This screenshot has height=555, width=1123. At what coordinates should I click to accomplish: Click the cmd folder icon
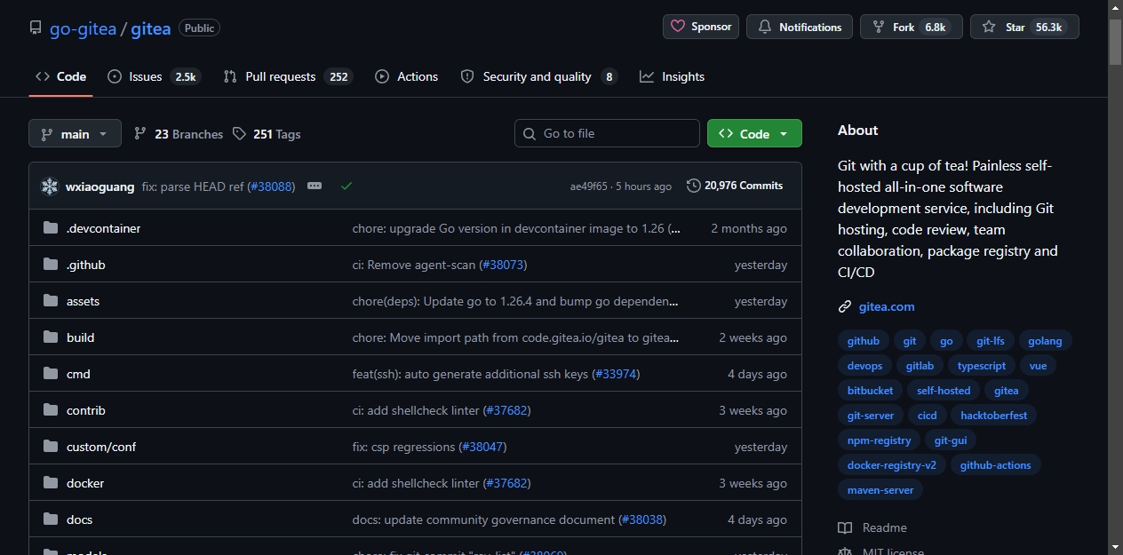click(x=51, y=374)
